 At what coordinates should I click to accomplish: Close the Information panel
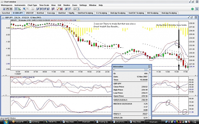pyautogui.click(x=149, y=67)
